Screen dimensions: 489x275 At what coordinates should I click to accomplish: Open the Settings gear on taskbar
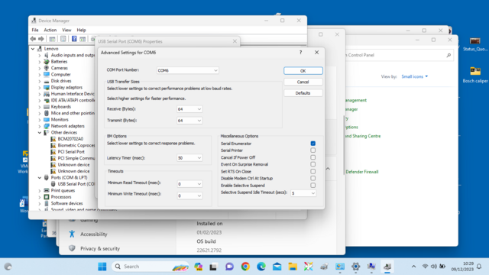click(355, 267)
